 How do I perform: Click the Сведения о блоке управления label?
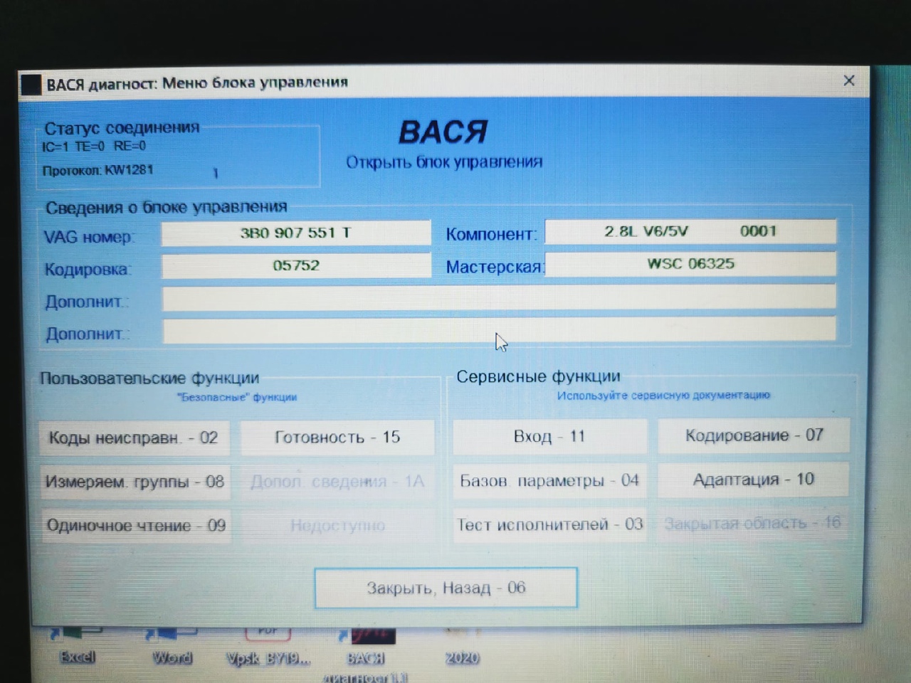[x=167, y=207]
